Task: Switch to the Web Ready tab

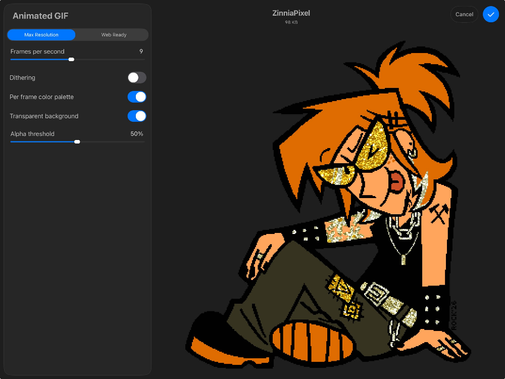Action: [x=114, y=35]
